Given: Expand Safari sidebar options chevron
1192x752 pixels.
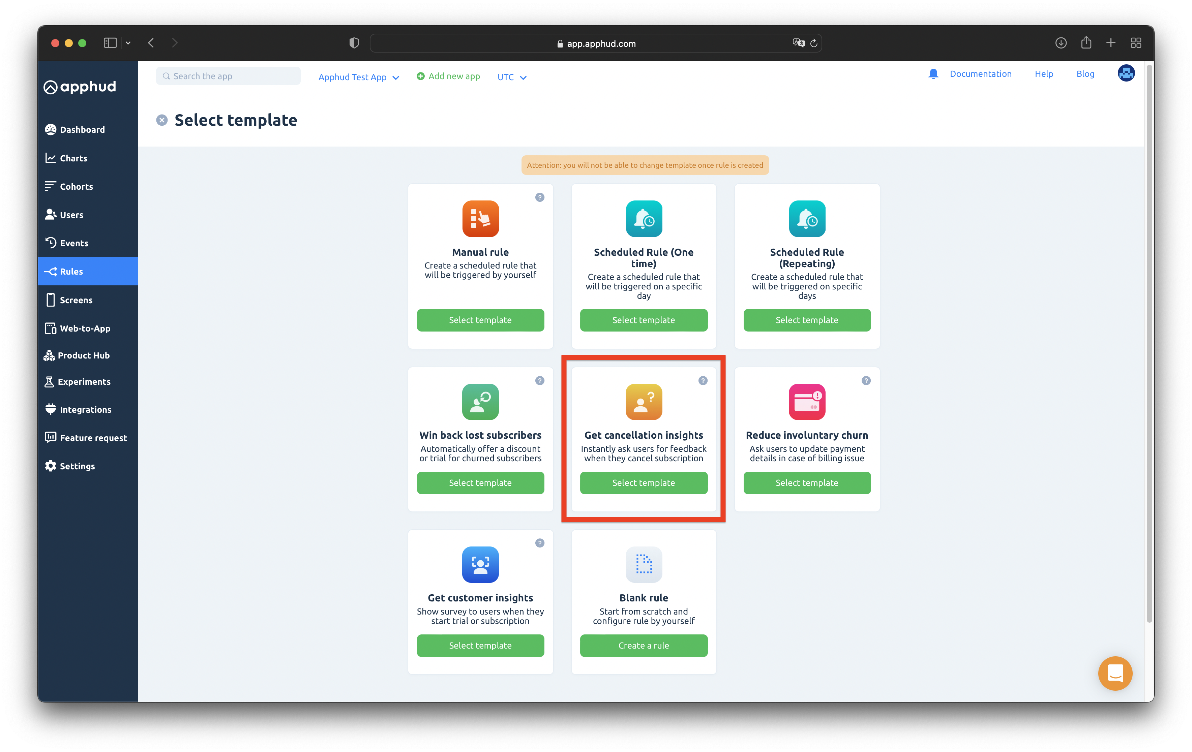Looking at the screenshot, I should [x=128, y=43].
